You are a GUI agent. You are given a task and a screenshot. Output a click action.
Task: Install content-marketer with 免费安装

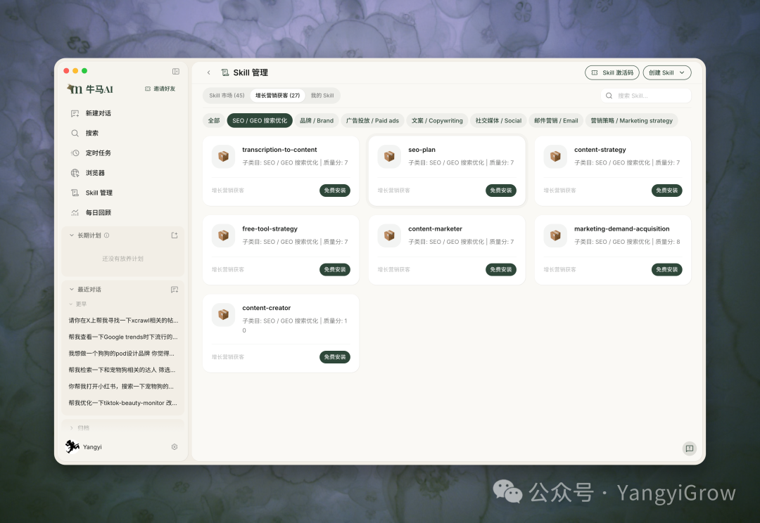pos(501,269)
